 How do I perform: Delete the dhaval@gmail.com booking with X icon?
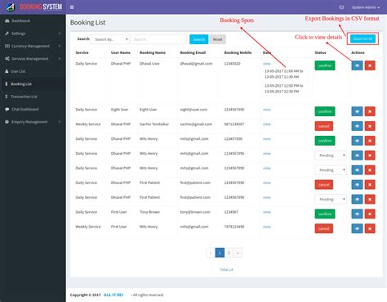tap(370, 65)
